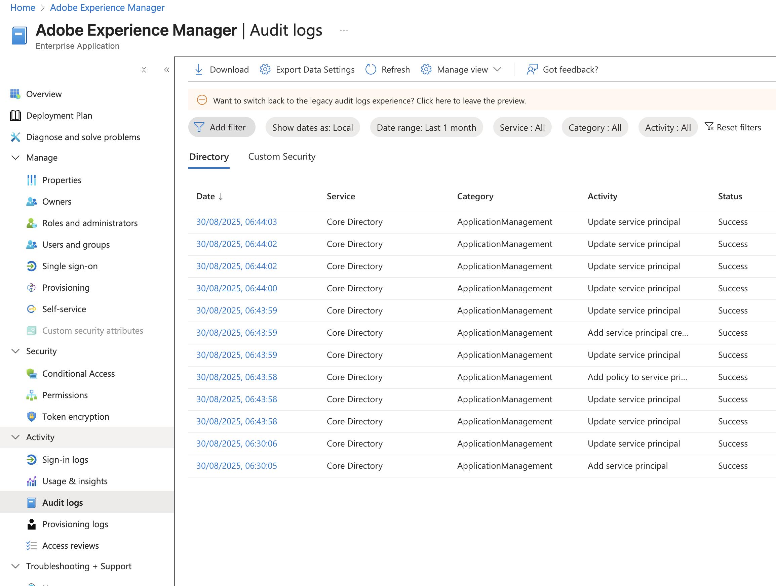Switch to the Custom Security tab
The width and height of the screenshot is (776, 586).
[x=282, y=156]
